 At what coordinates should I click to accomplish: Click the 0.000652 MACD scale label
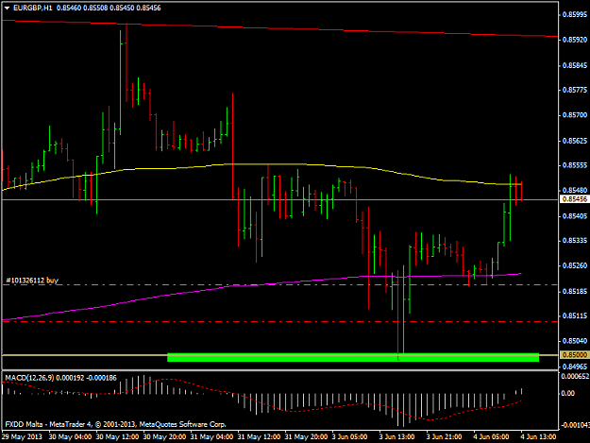tap(575, 376)
